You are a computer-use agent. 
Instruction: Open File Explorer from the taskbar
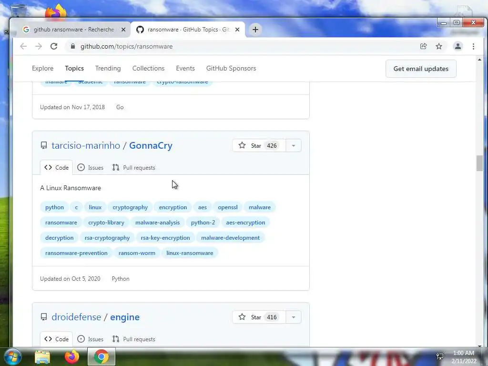(x=42, y=356)
